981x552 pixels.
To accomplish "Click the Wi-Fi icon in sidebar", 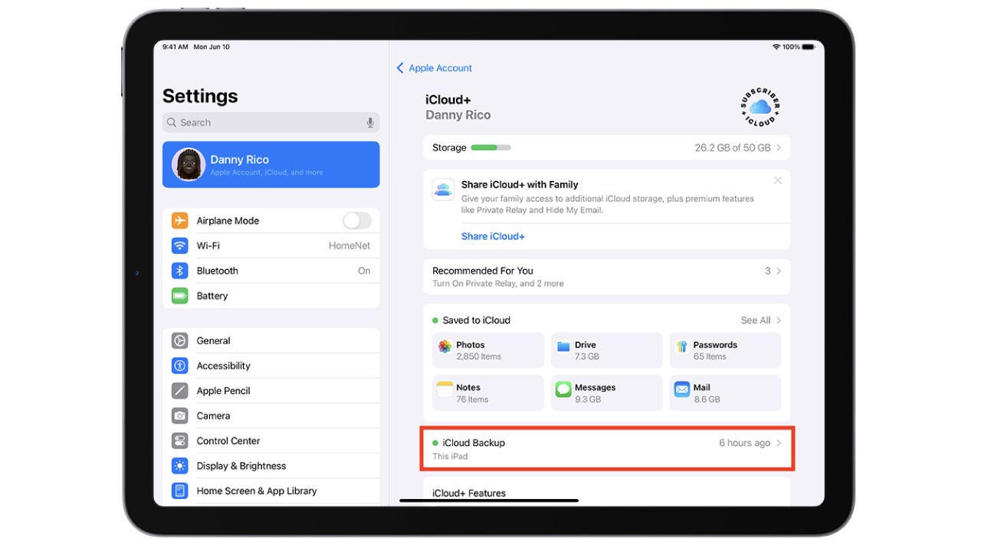I will pyautogui.click(x=179, y=246).
